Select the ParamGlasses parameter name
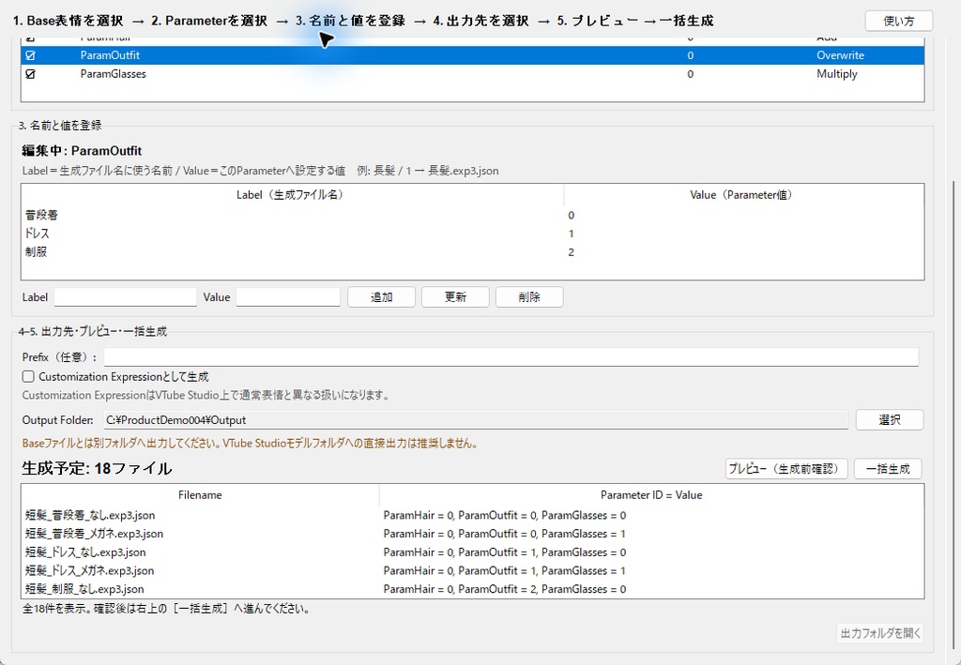 point(113,74)
